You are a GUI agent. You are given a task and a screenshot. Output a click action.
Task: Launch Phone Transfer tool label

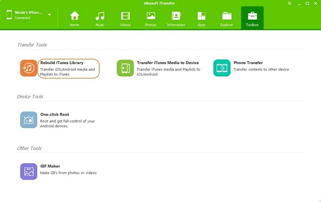coord(248,63)
